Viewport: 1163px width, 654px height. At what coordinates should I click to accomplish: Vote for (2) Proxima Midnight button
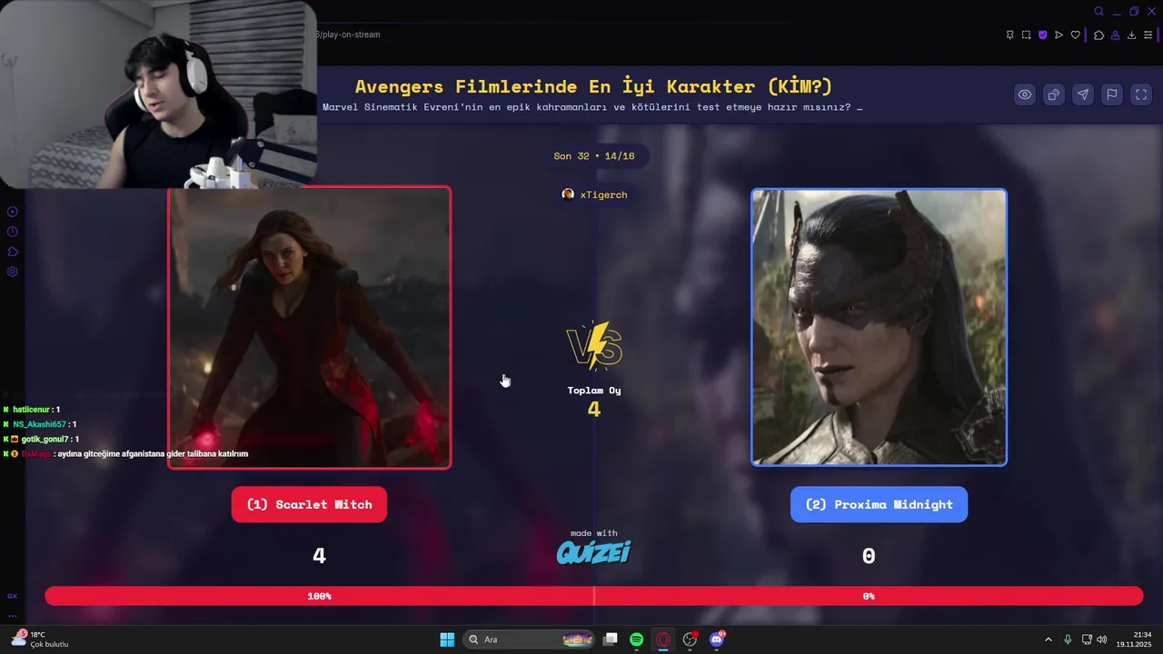pyautogui.click(x=879, y=504)
